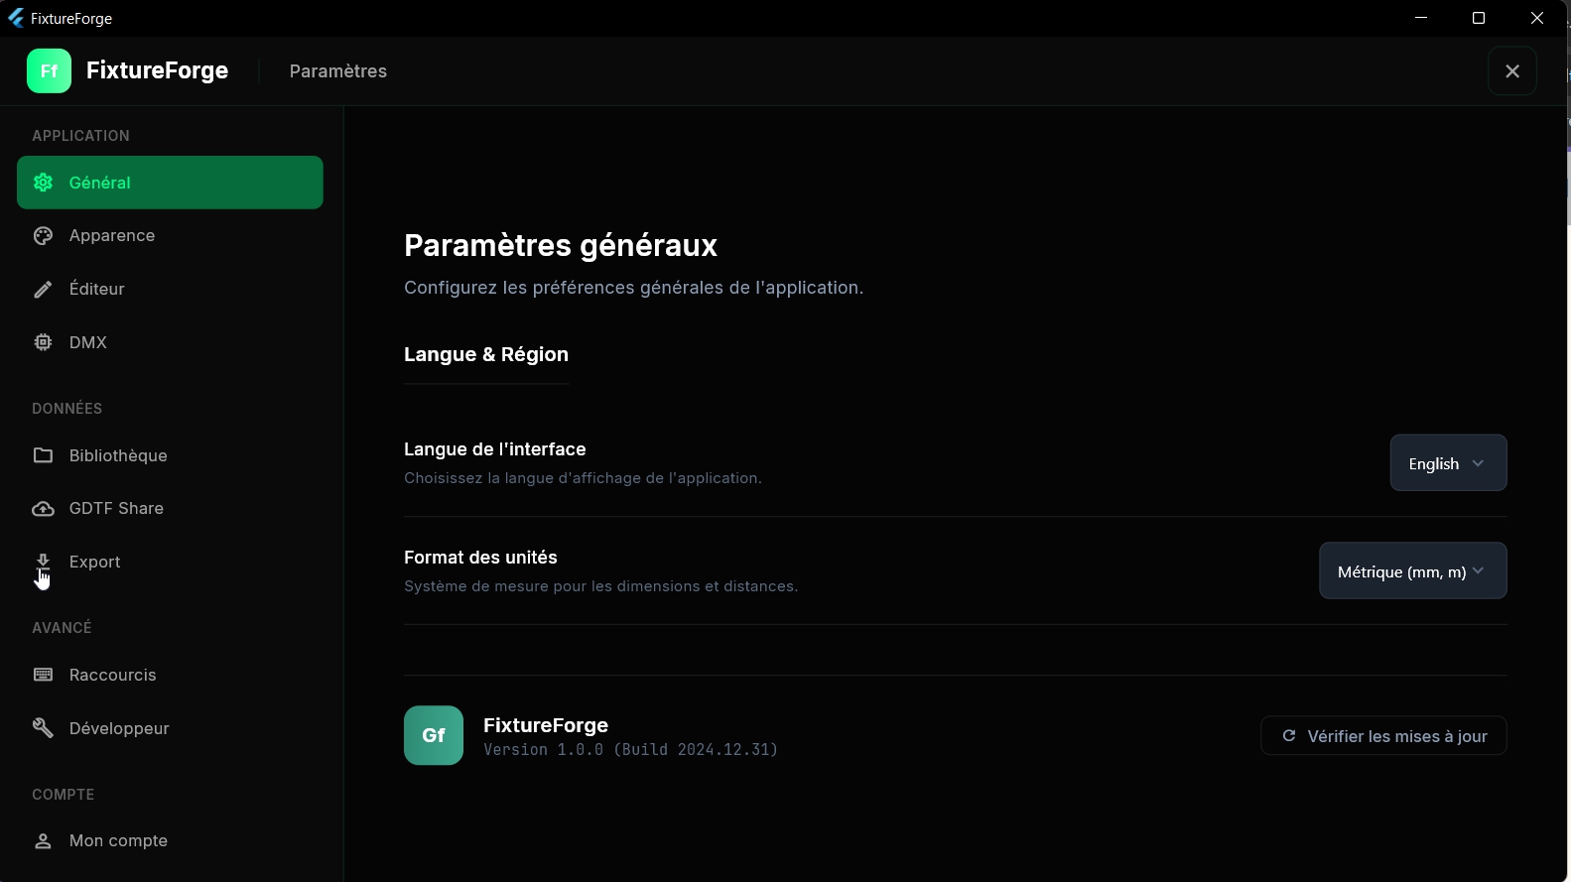1571x882 pixels.
Task: Click the Langue de l'interface label
Action: pos(495,449)
